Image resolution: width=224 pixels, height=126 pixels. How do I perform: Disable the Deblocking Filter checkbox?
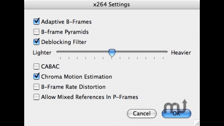coord(36,42)
